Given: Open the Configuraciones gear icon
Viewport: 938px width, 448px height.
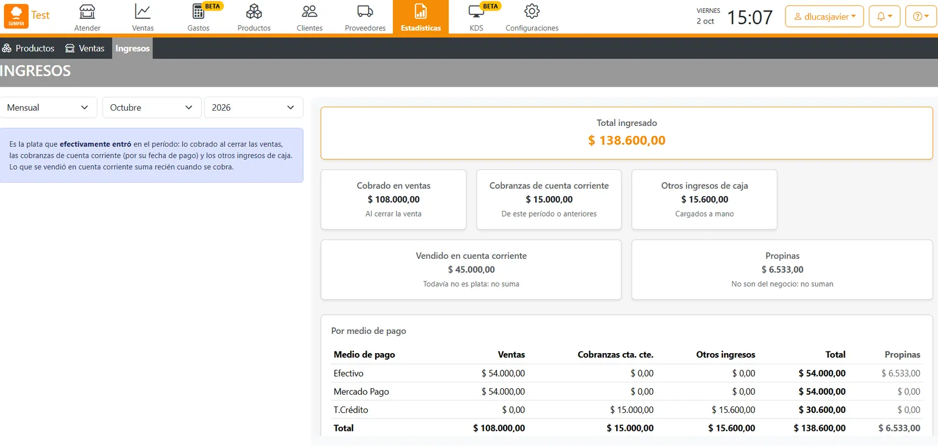Looking at the screenshot, I should pyautogui.click(x=532, y=11).
